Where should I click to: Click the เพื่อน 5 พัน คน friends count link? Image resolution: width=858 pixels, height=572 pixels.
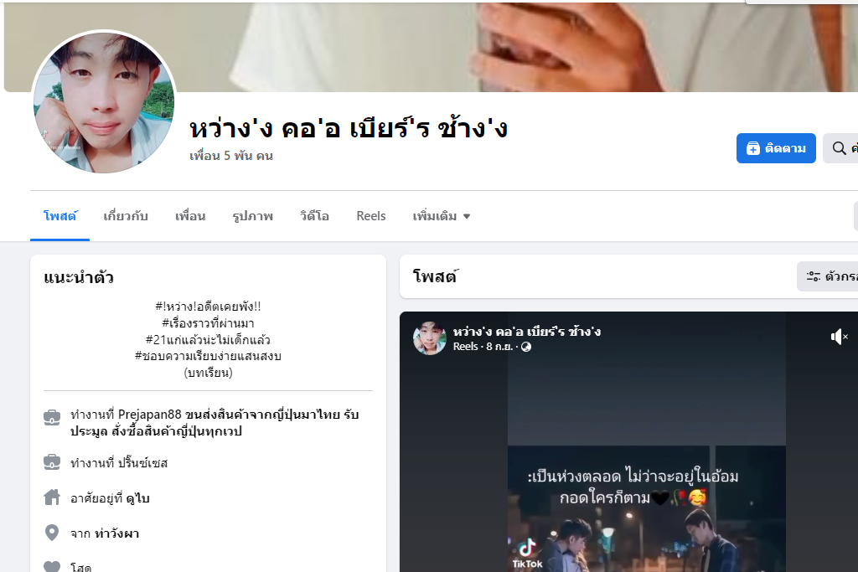click(x=231, y=156)
